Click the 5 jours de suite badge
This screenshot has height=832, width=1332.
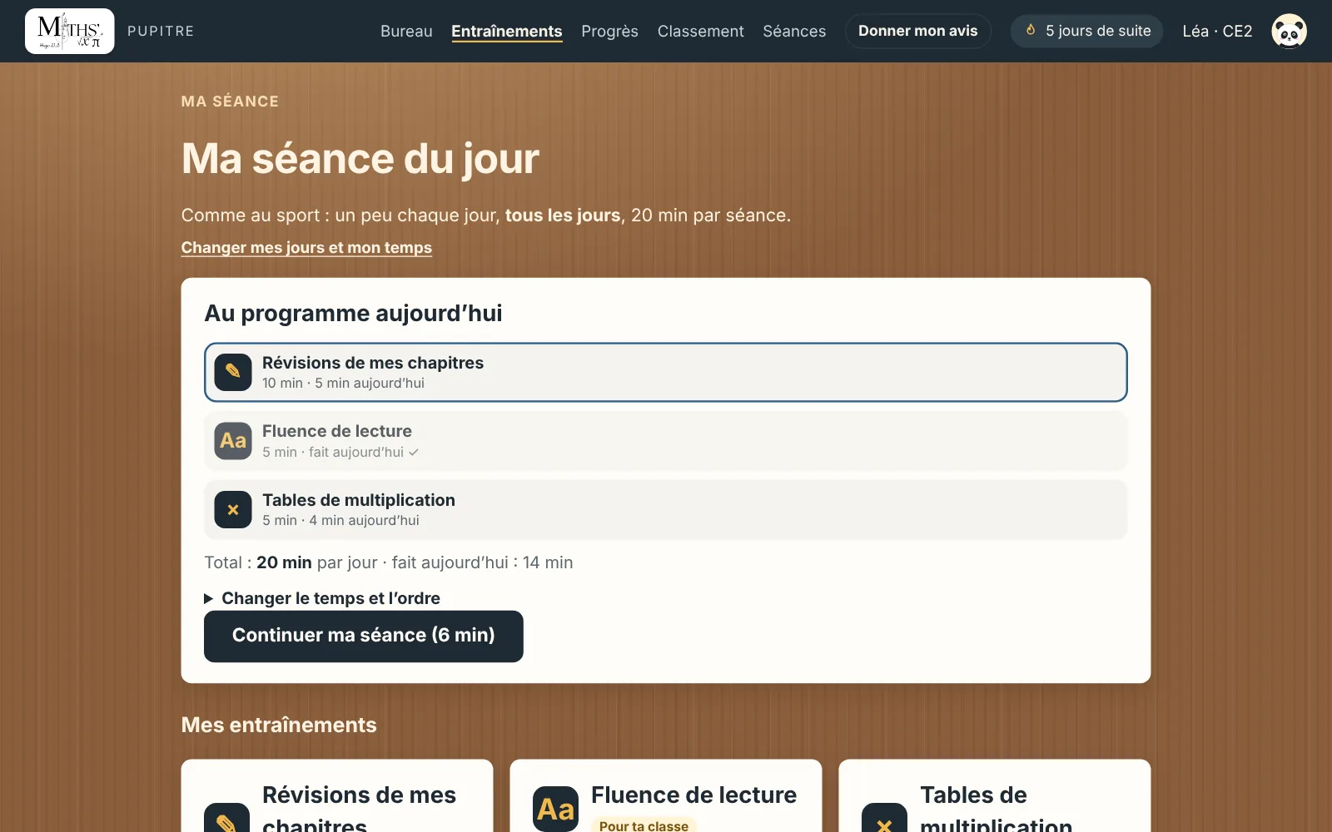click(1086, 31)
